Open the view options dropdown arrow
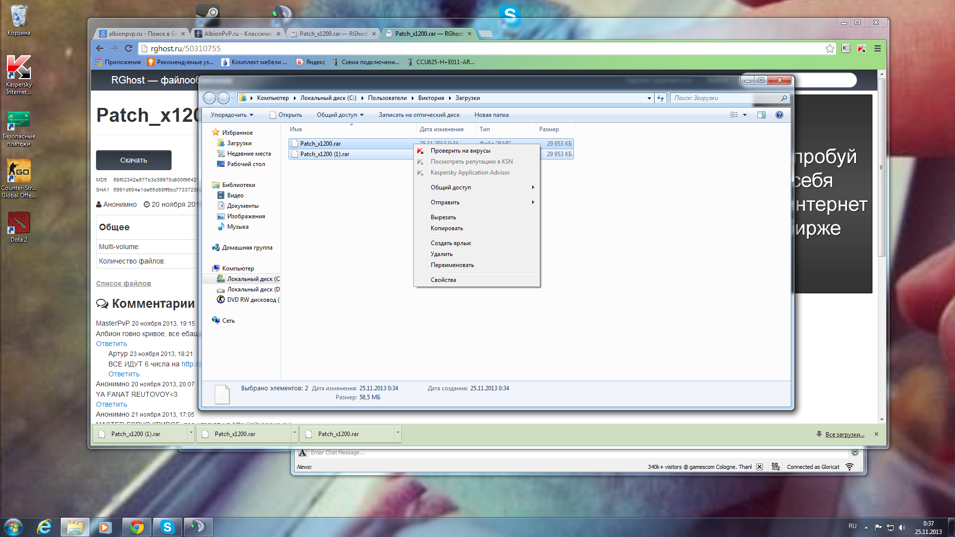Screen dimensions: 955x537 point(745,115)
